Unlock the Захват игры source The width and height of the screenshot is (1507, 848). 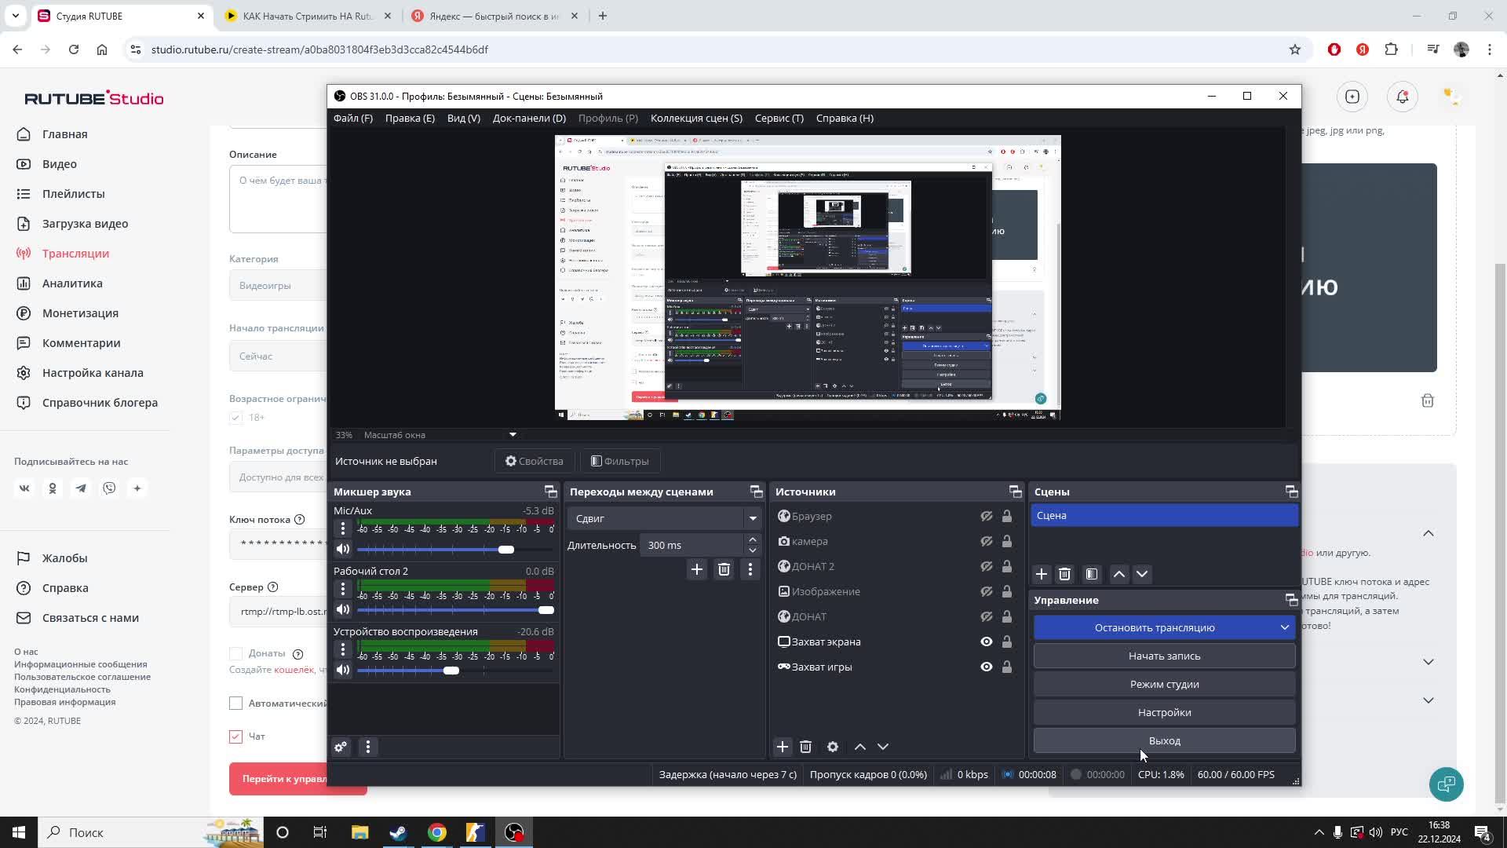point(1007,667)
